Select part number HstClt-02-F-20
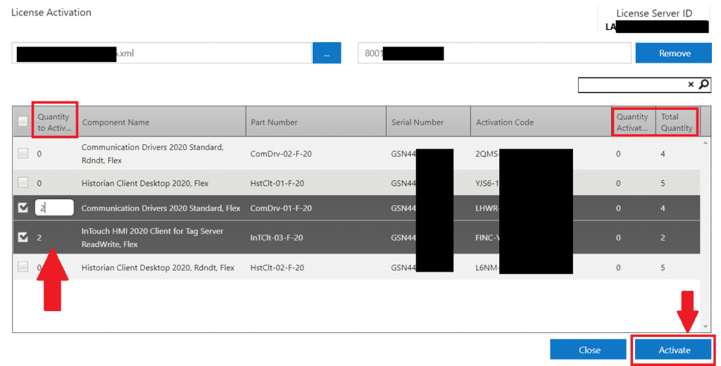721x366 pixels. coord(277,267)
